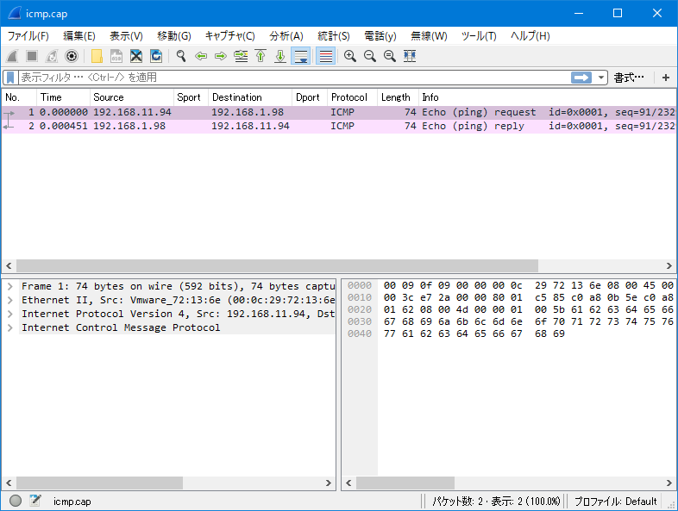Click the expert information circle icon

point(16,501)
